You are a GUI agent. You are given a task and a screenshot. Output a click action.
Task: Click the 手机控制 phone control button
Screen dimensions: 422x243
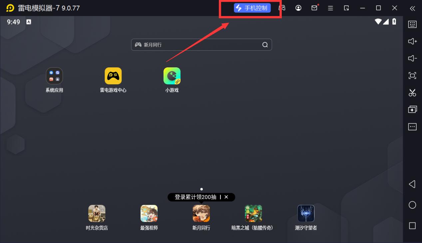(x=252, y=8)
